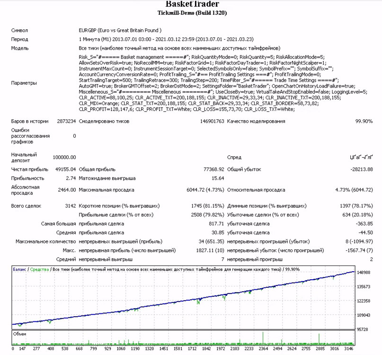Click the long positions value '1397 (78.17%)'

click(x=356, y=206)
